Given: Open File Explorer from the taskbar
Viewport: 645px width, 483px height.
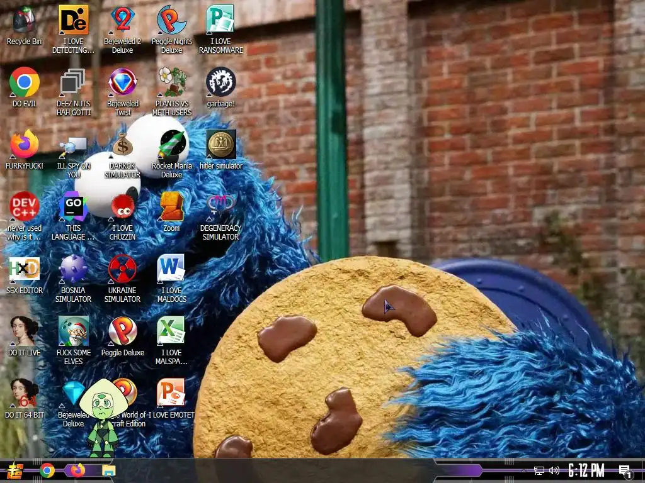Looking at the screenshot, I should [x=108, y=470].
